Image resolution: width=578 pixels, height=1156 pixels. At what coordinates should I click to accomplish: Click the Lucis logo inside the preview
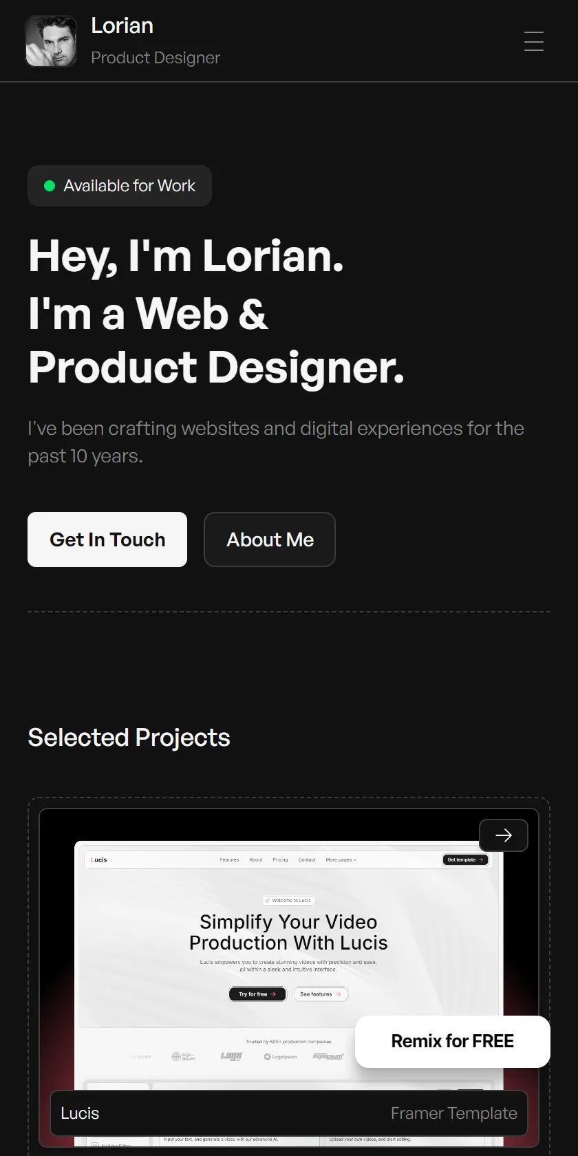tap(99, 860)
